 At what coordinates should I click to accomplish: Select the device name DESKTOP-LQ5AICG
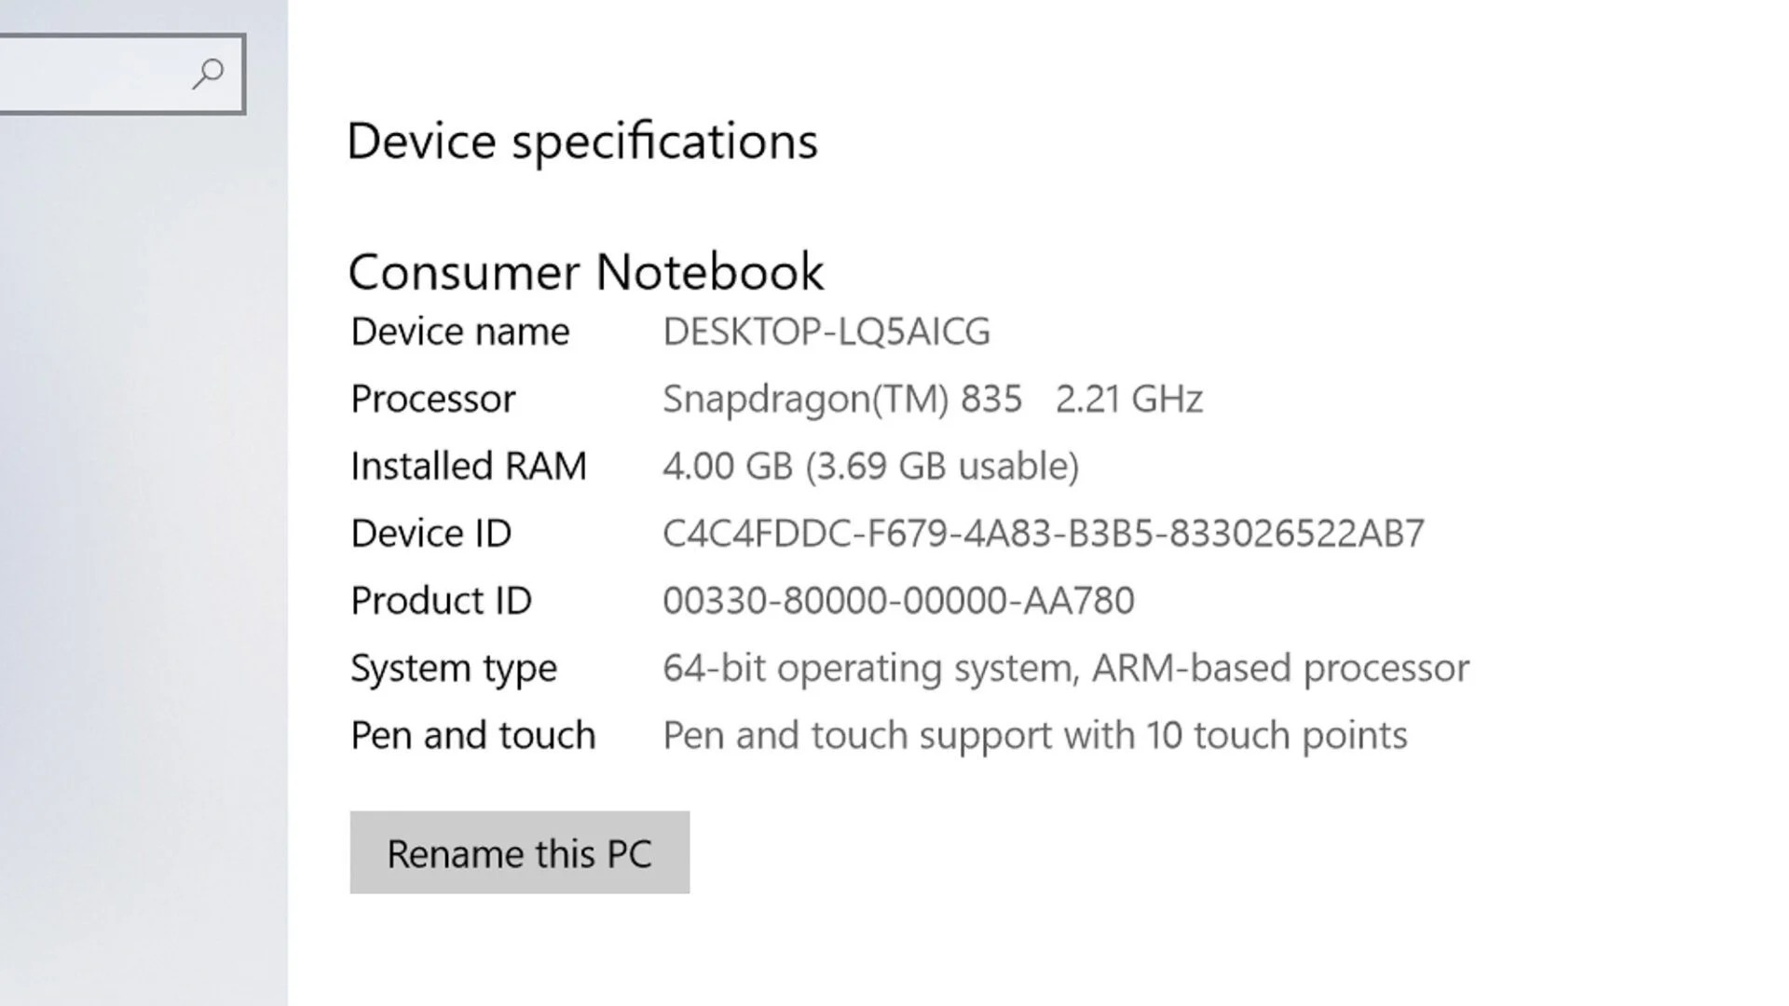[826, 332]
